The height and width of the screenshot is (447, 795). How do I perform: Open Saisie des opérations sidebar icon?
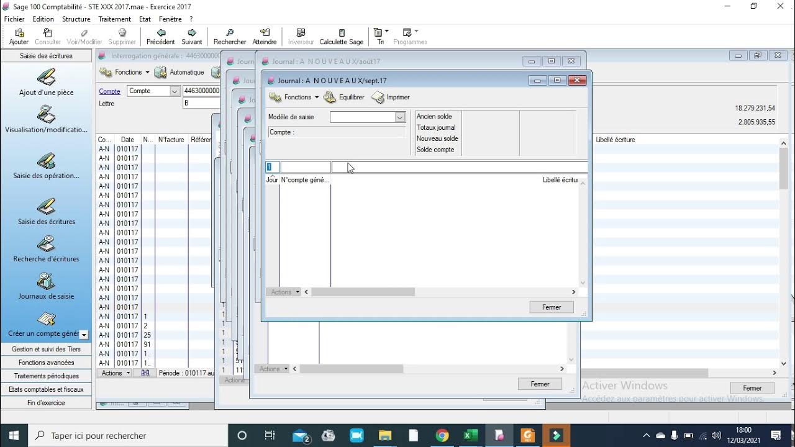click(x=47, y=166)
